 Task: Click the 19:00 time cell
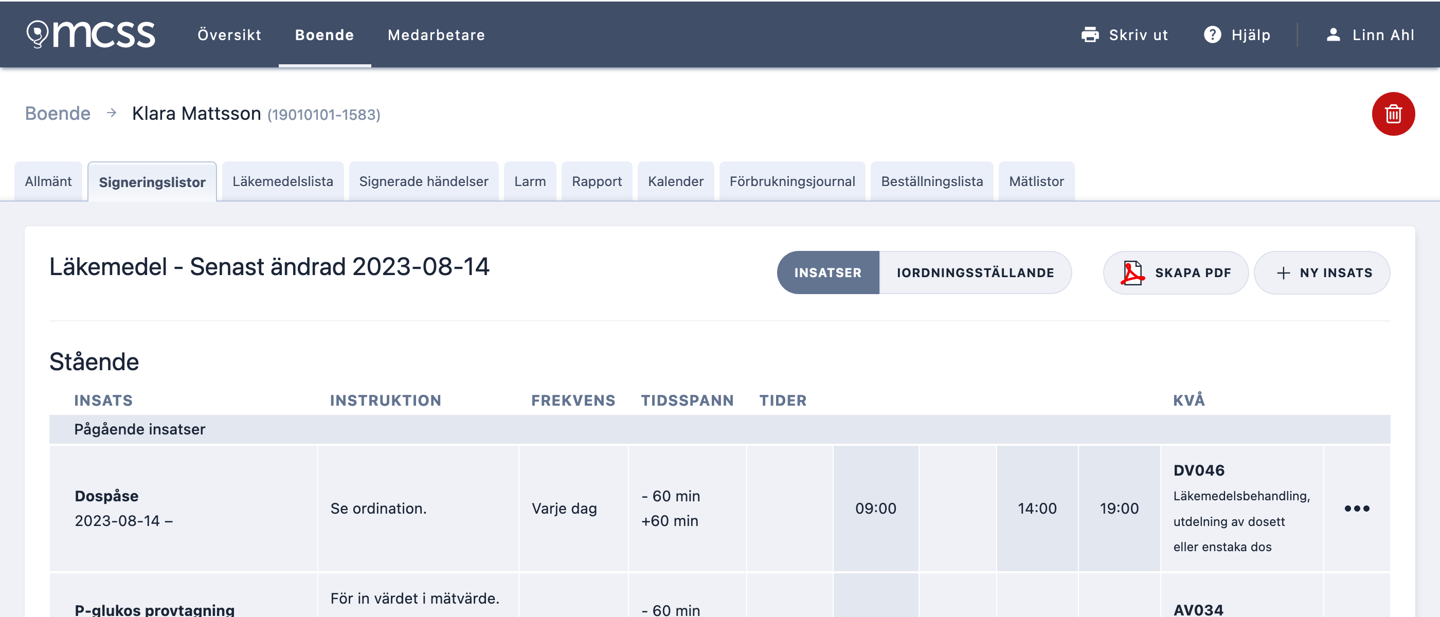[1119, 508]
